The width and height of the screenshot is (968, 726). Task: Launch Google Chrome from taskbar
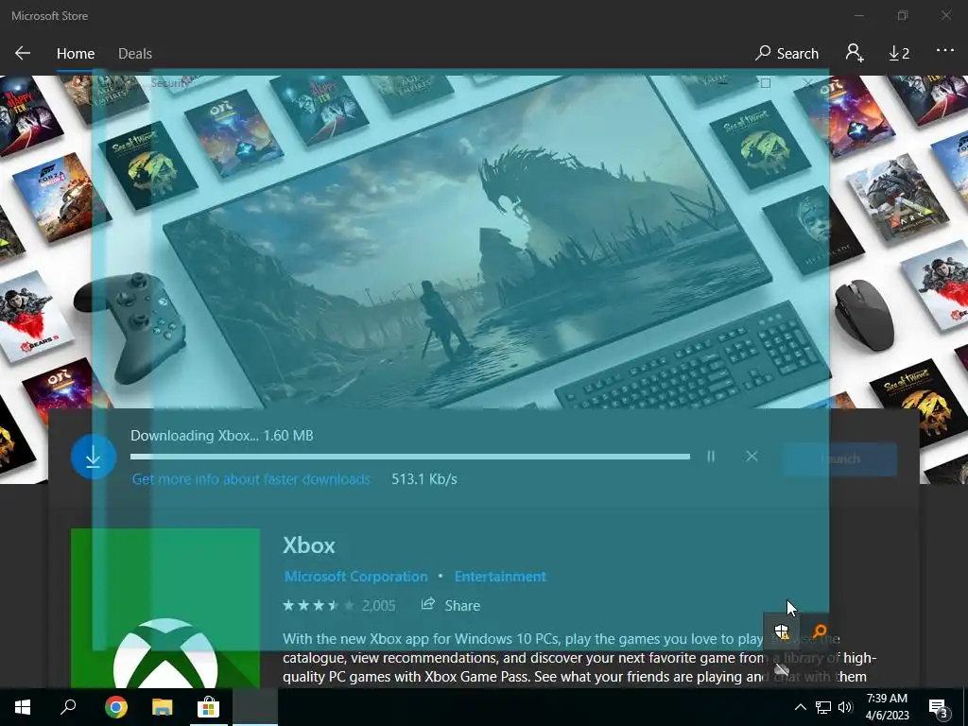pos(115,707)
